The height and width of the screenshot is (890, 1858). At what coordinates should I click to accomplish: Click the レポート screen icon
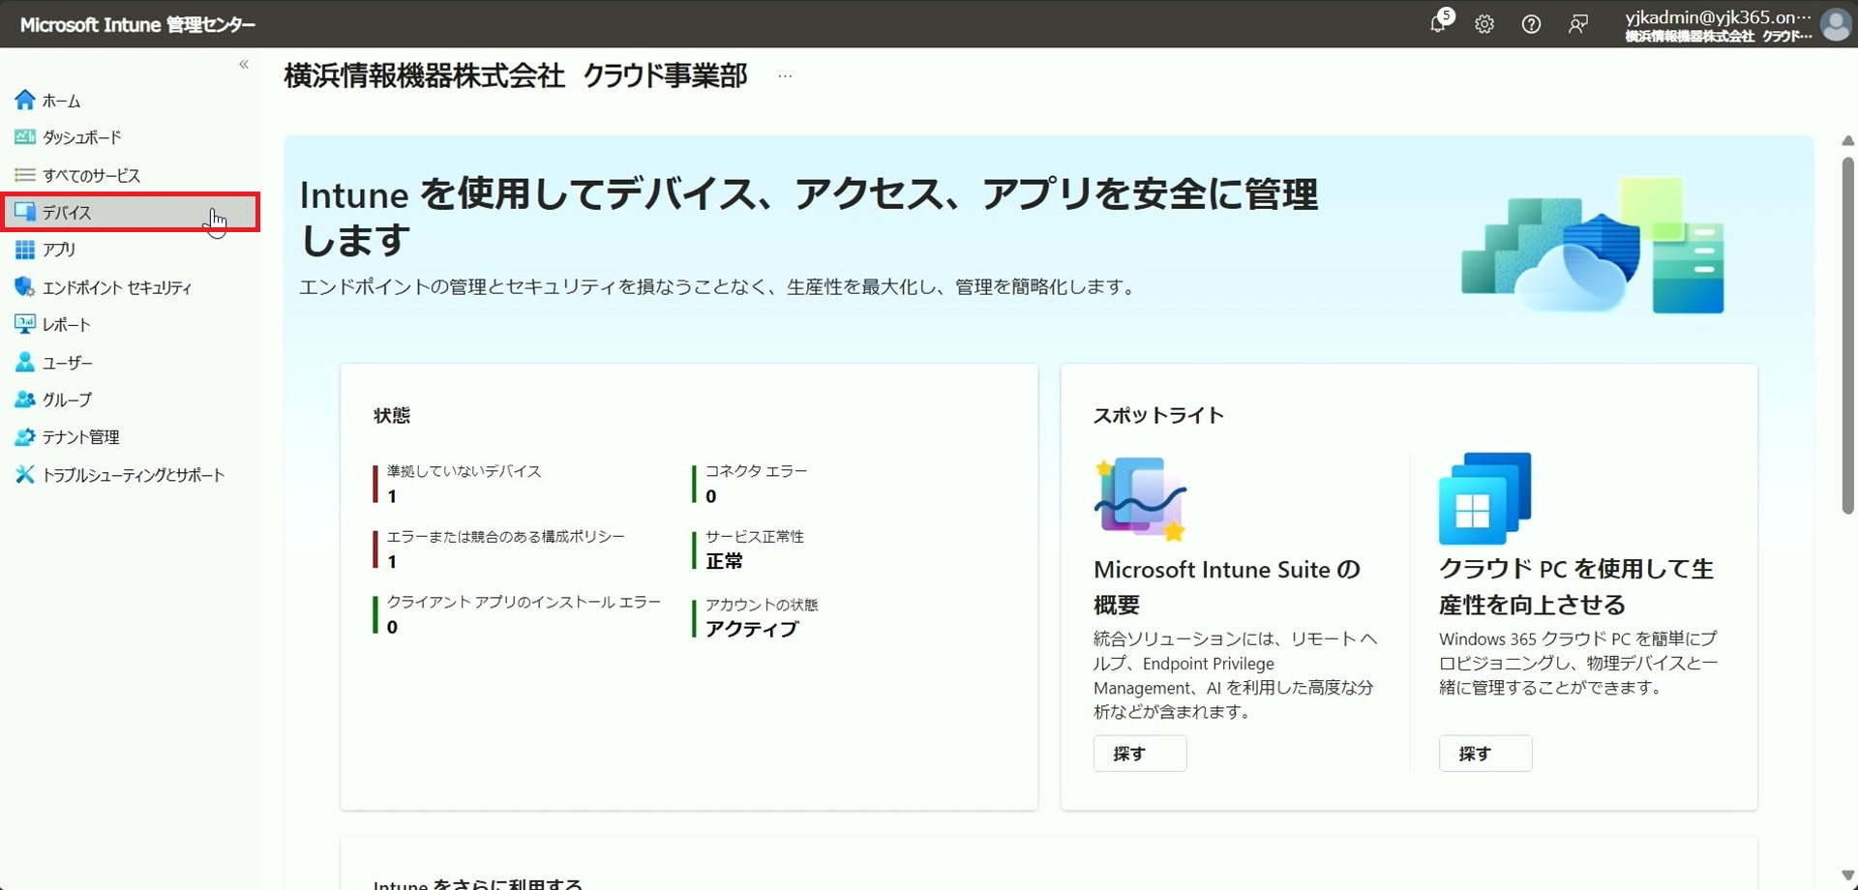pyautogui.click(x=25, y=324)
